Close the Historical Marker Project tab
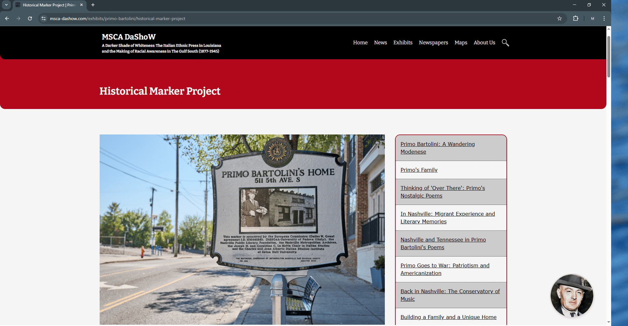Screen dimensions: 628x326 [81, 5]
